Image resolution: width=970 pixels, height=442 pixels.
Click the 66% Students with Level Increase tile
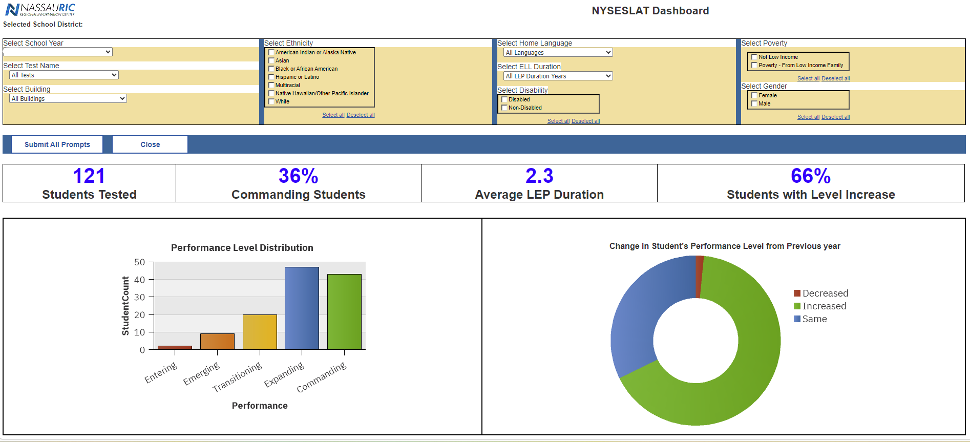[811, 183]
